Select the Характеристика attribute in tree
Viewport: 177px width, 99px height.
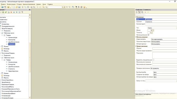(13, 71)
